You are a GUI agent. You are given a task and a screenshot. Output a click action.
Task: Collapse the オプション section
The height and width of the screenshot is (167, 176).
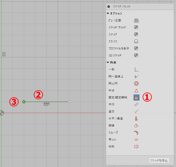click(x=108, y=13)
